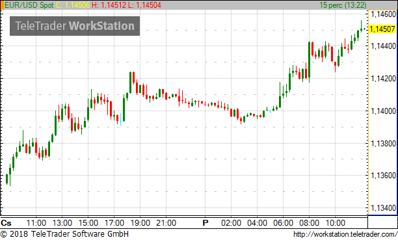Click the 06:00 time axis label
Image resolution: width=398 pixels, height=240 pixels.
tap(283, 223)
